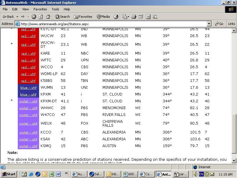Stop page loading with the Stop icon
Viewport: 237px width, 178px height.
(34, 17)
